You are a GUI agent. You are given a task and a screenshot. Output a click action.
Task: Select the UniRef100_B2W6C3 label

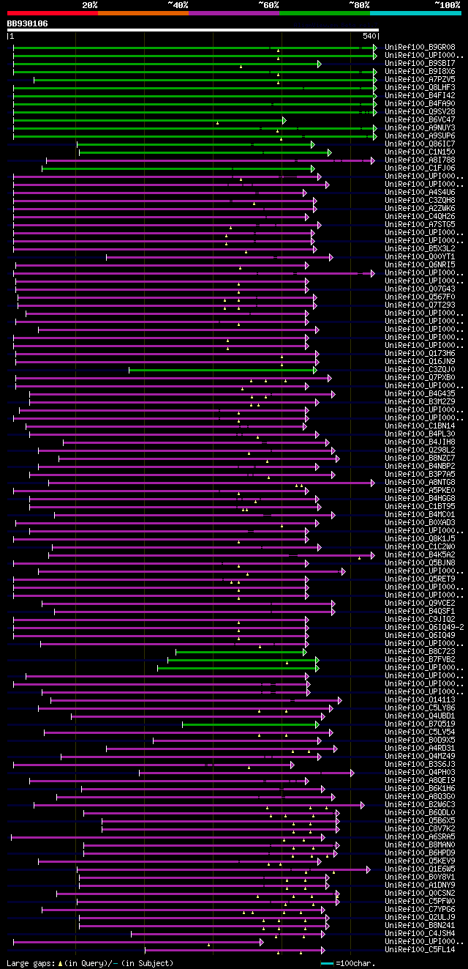[x=420, y=804]
